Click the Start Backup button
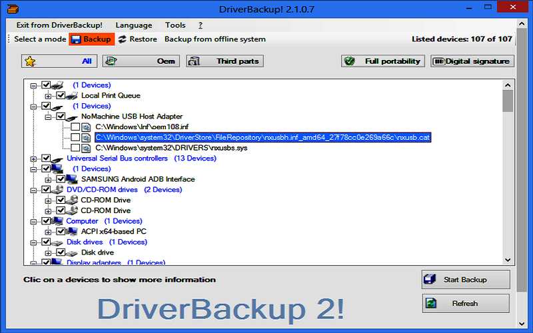The width and height of the screenshot is (533, 333). [466, 279]
